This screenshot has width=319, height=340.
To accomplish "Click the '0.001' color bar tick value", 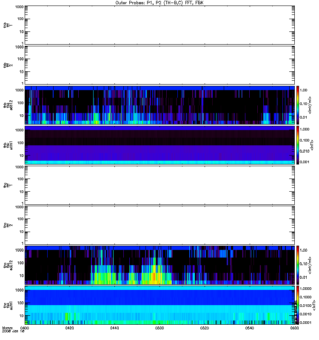I will click(304, 162).
